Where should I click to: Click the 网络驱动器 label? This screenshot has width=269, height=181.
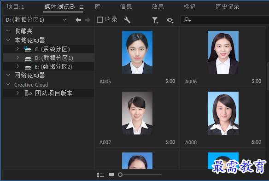(x=29, y=75)
